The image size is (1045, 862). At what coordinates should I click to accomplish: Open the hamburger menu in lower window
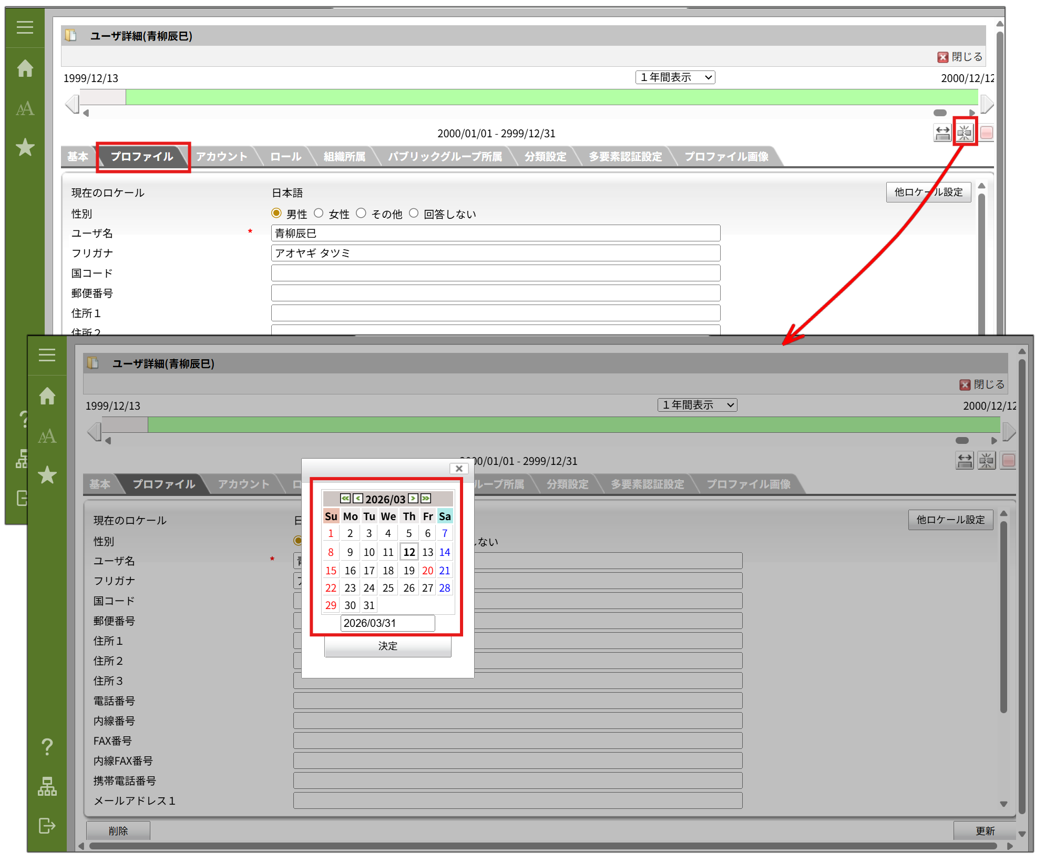pos(47,355)
